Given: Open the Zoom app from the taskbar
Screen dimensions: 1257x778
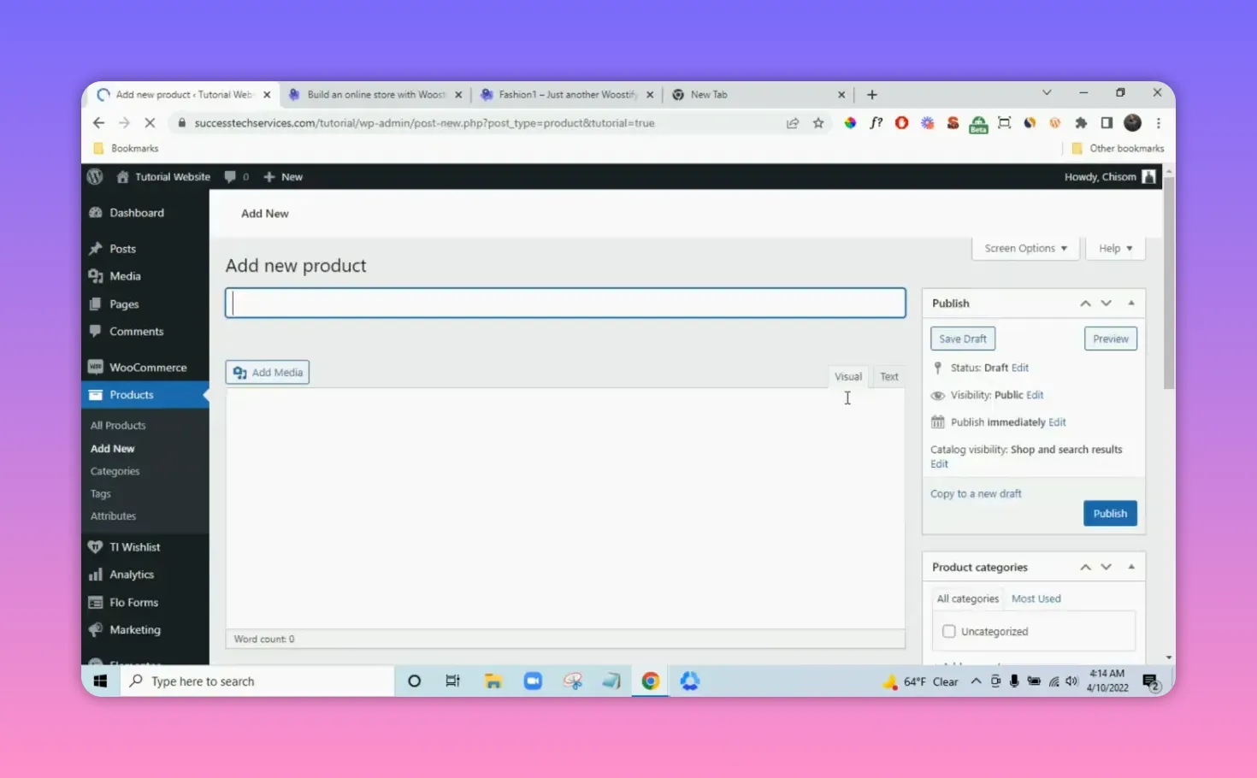Looking at the screenshot, I should [x=533, y=681].
